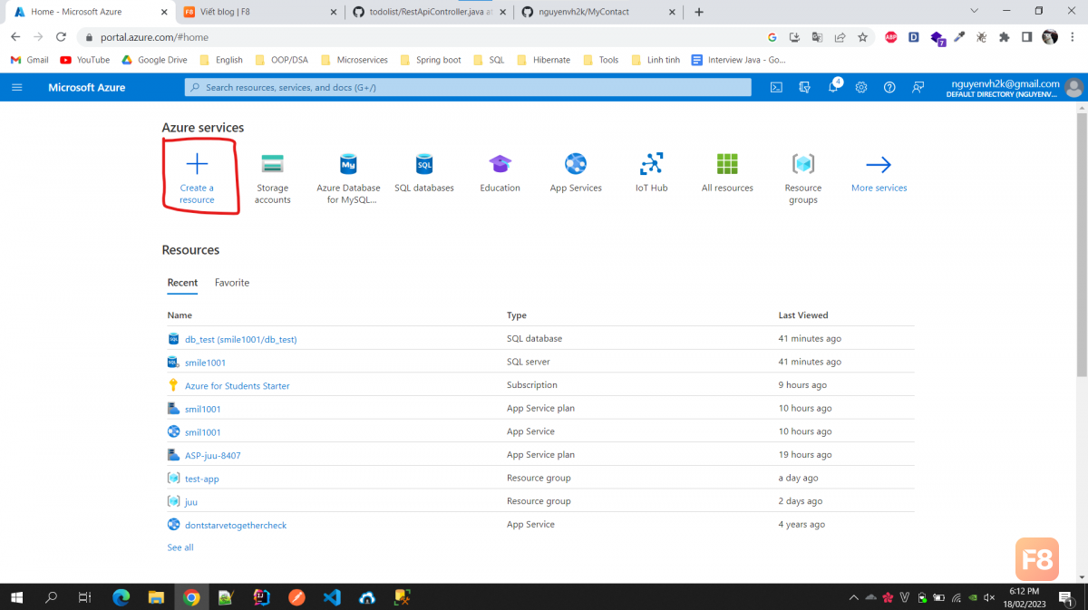Reload the page
Screen dimensions: 1088x610
click(x=61, y=37)
